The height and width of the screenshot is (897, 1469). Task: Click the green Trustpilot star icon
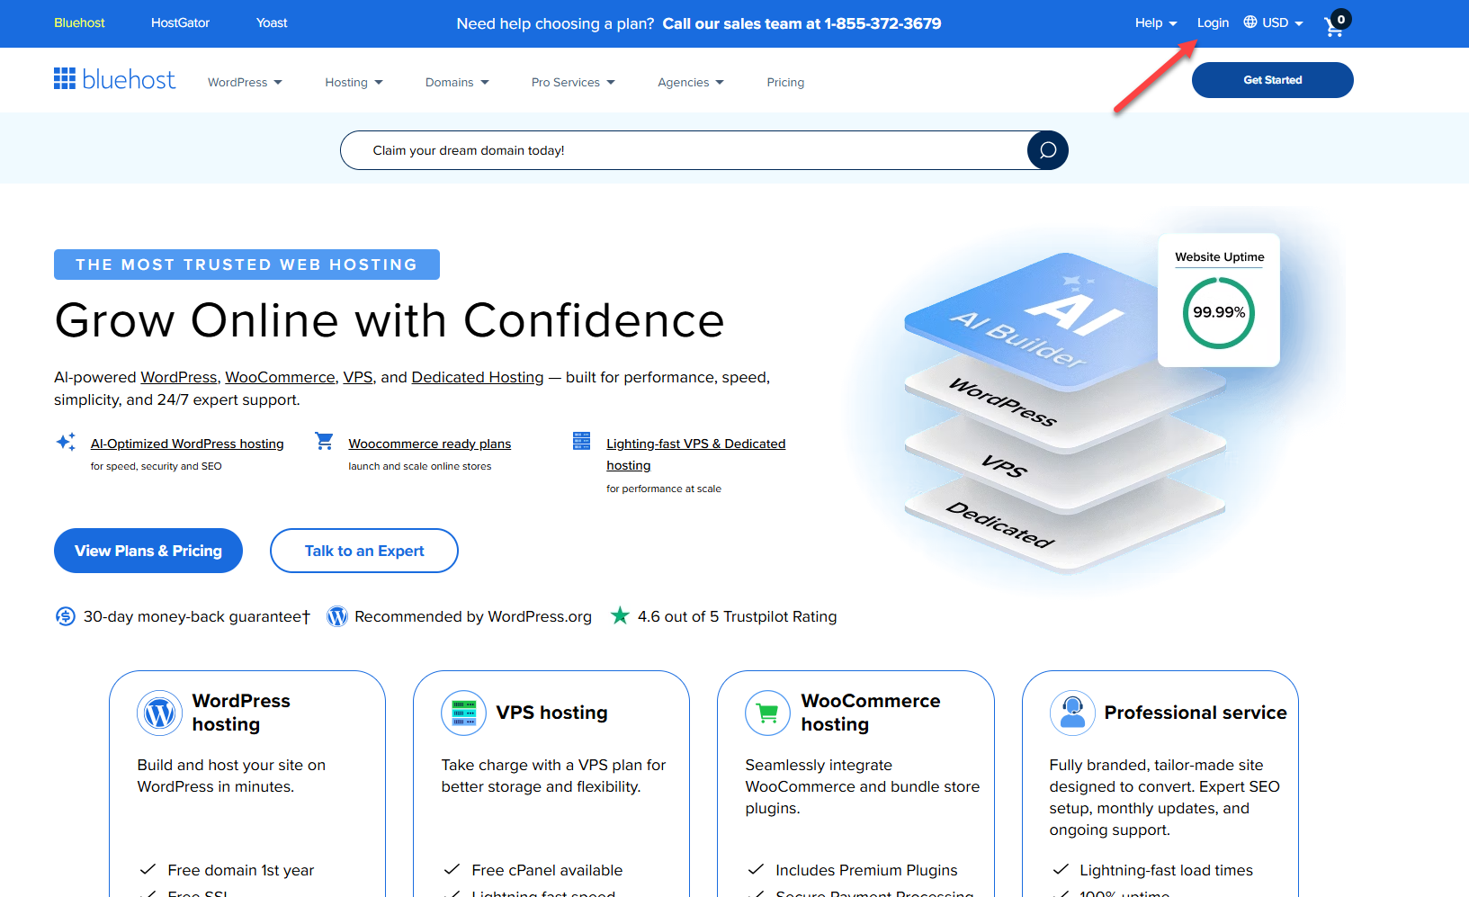tap(620, 616)
